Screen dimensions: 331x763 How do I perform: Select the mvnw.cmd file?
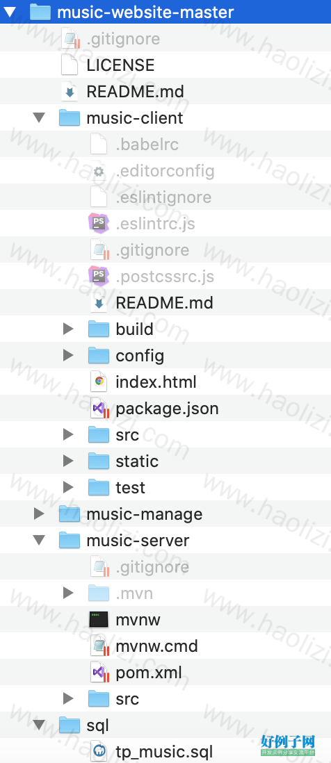pos(165,646)
